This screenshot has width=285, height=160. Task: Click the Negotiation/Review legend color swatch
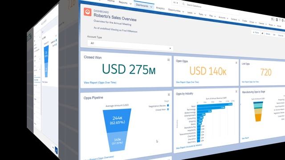point(168,105)
